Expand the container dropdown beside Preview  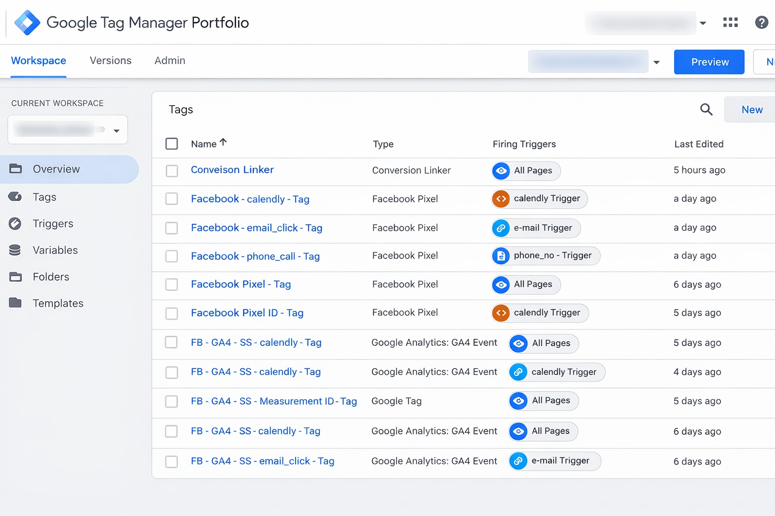(656, 62)
